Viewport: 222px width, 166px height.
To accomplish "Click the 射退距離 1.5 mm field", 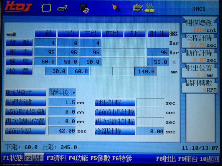I will pyautogui.click(x=62, y=102).
